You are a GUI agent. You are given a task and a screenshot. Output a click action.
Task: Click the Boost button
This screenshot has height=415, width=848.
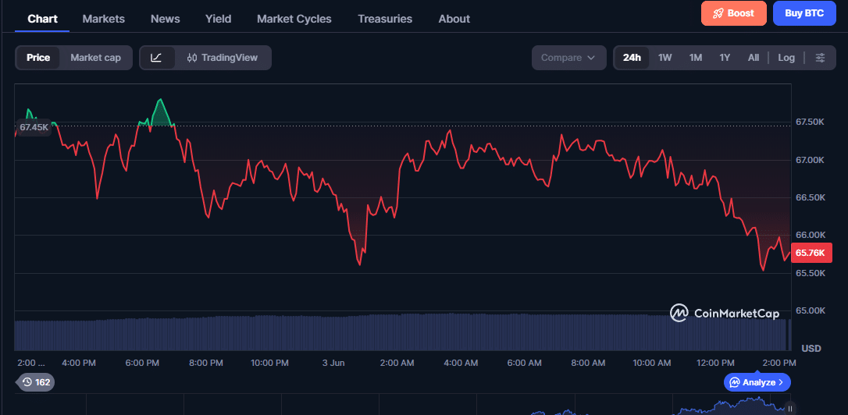coord(734,13)
